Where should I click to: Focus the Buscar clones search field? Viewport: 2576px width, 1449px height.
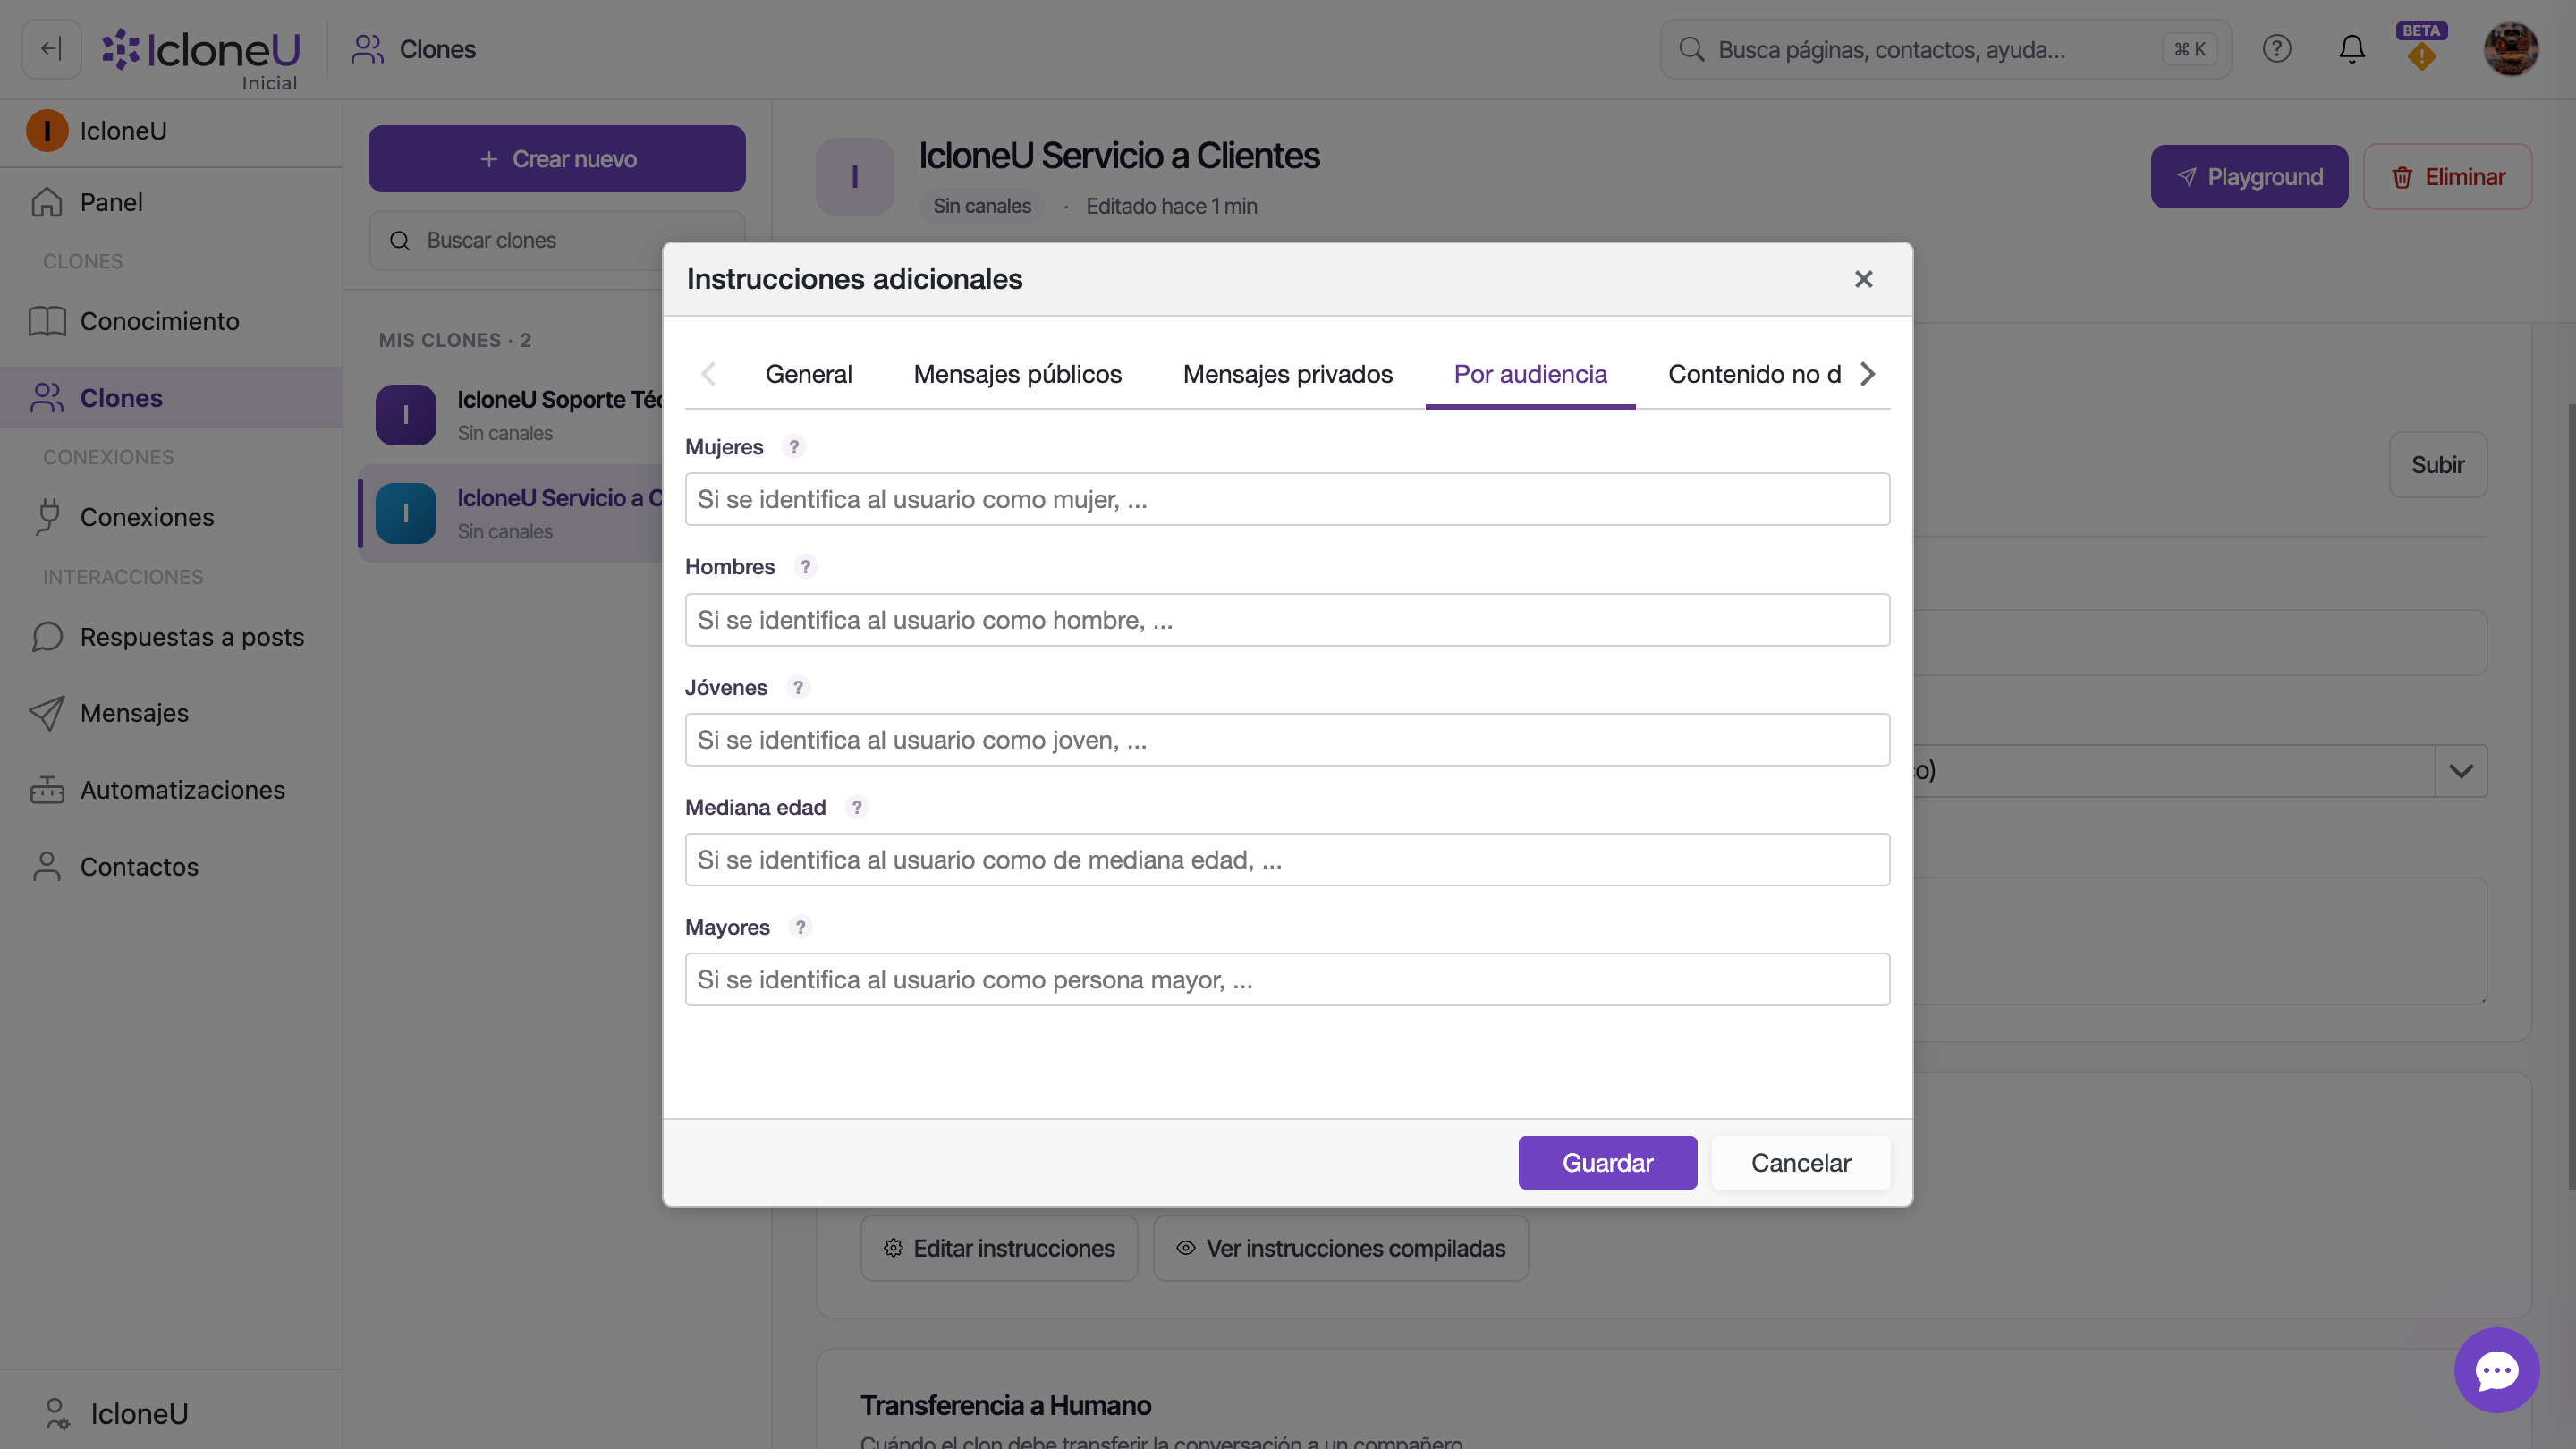click(x=557, y=240)
